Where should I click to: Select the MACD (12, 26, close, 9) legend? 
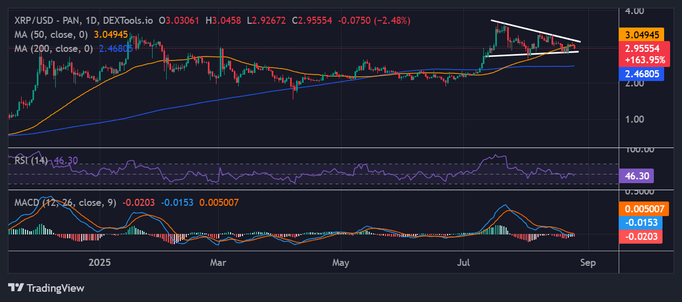[x=65, y=203]
